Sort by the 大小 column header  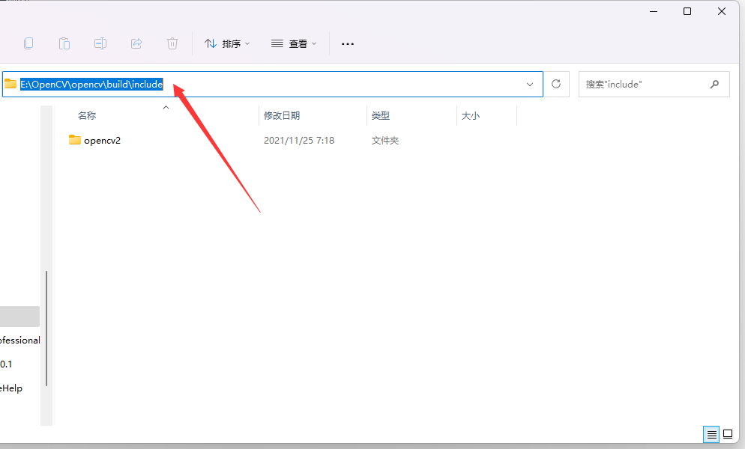[x=471, y=116]
